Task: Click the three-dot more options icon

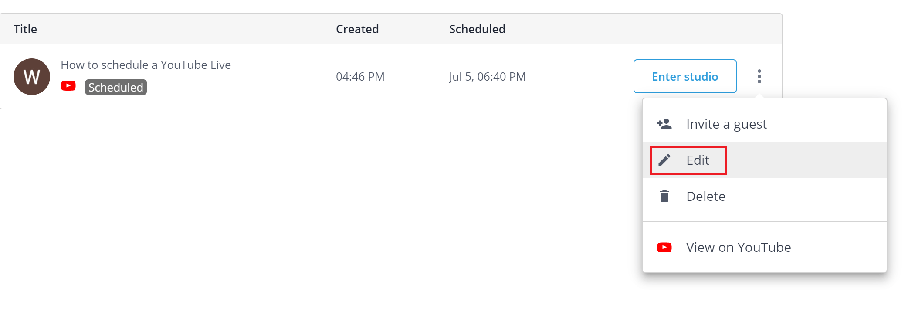Action: [x=759, y=76]
